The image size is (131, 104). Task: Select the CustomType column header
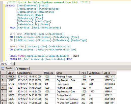95,73
